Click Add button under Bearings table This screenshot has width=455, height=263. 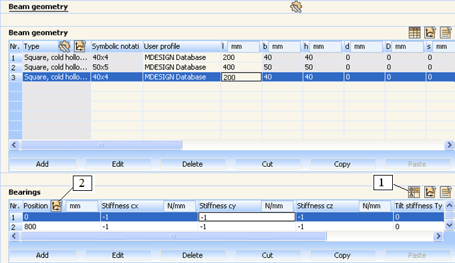(43, 255)
